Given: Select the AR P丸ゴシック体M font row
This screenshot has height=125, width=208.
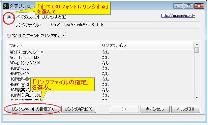Looking at the screenshot, I should (100, 52).
